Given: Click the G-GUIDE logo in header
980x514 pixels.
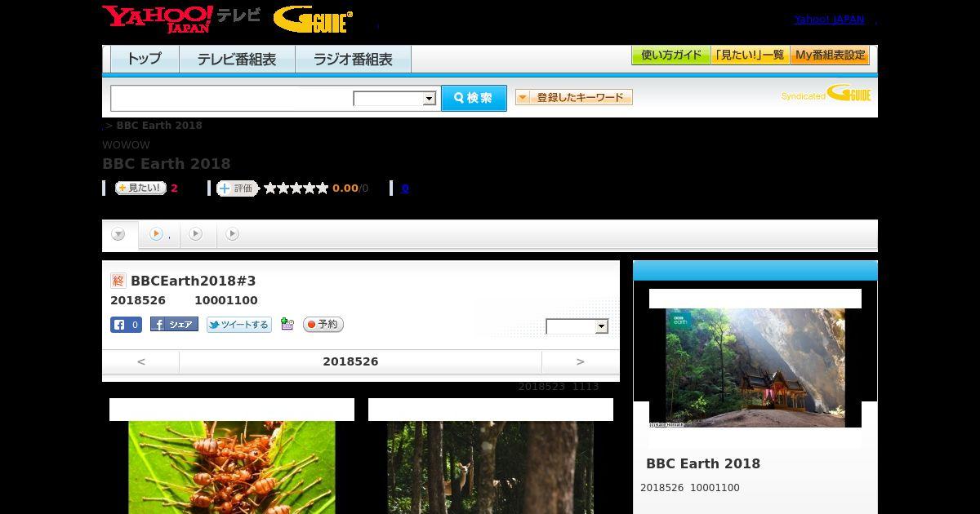Looking at the screenshot, I should pyautogui.click(x=314, y=20).
